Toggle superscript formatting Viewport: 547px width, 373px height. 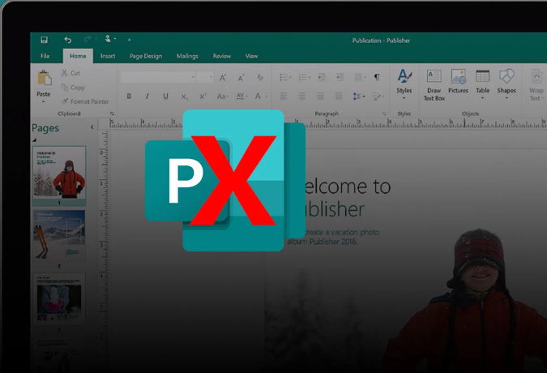[203, 96]
